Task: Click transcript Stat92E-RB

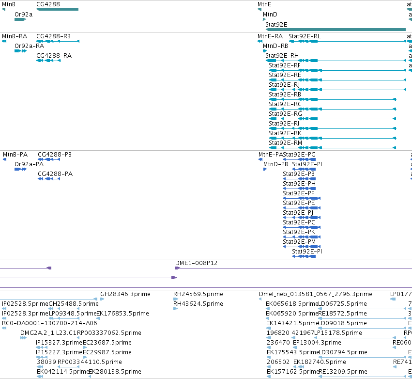Action: pyautogui.click(x=285, y=95)
